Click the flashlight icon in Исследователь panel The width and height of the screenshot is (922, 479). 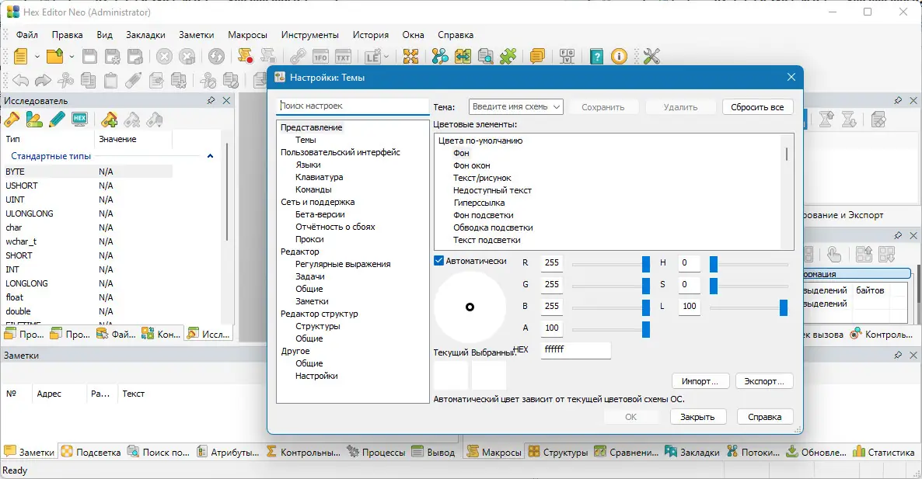[12, 120]
